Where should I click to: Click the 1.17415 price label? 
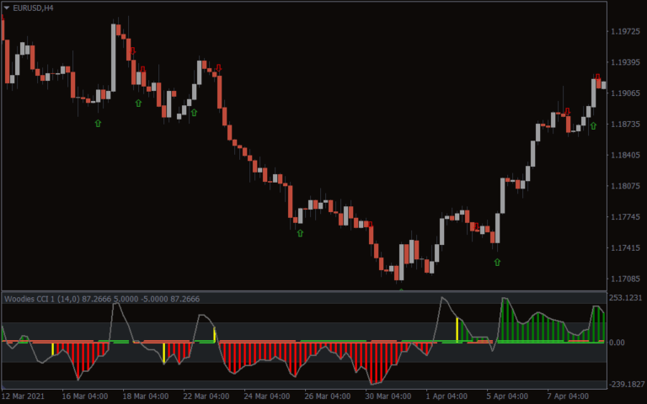(x=626, y=247)
